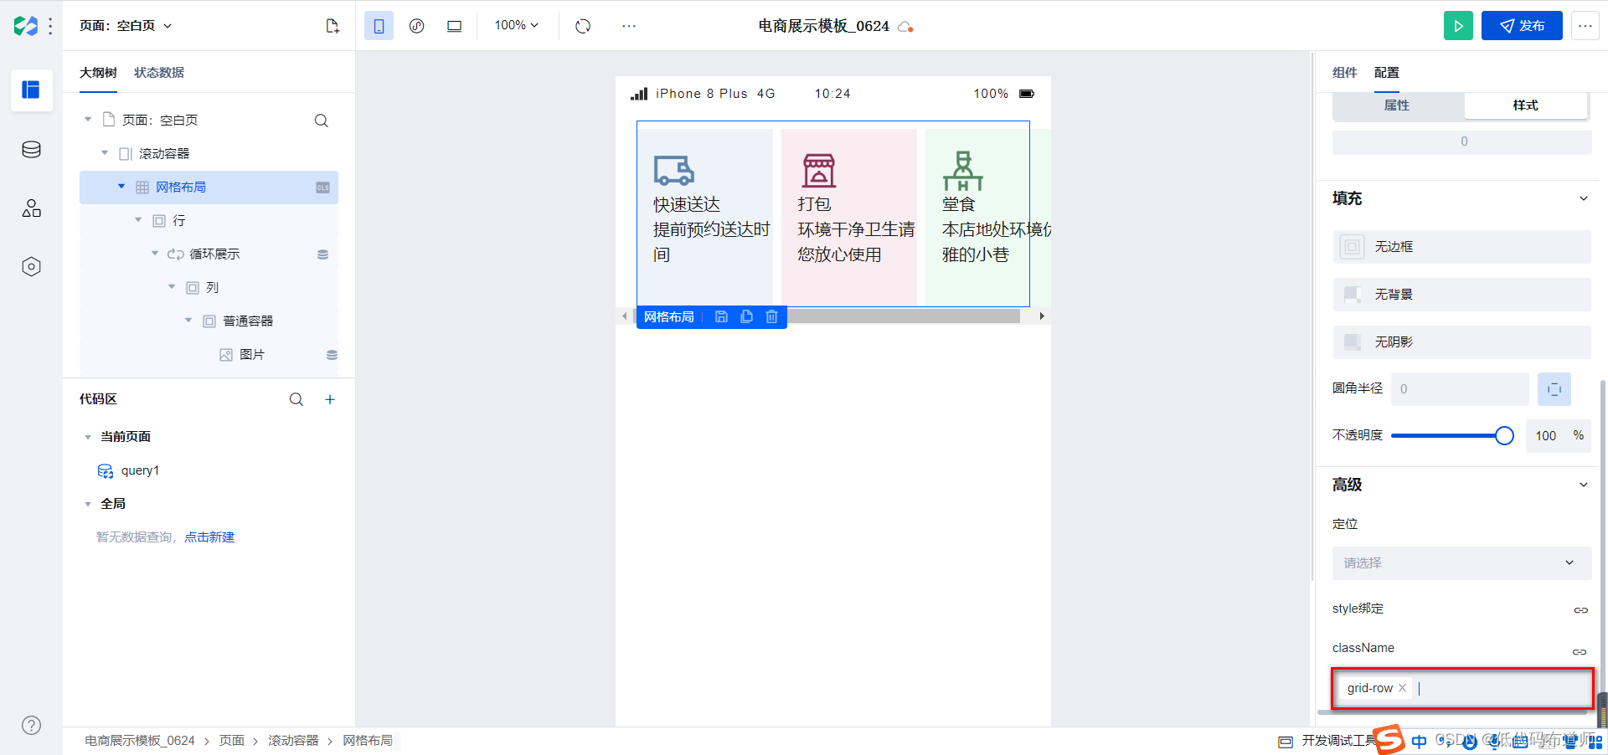The width and height of the screenshot is (1608, 755).
Task: Click the style绑定 link icon
Action: pos(1580,610)
